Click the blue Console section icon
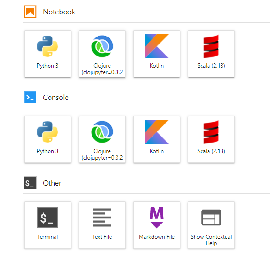270x261 pixels. coord(30,97)
